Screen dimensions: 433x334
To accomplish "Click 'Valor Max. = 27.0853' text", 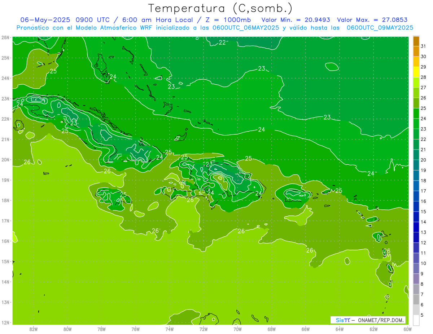I will click(372, 20).
